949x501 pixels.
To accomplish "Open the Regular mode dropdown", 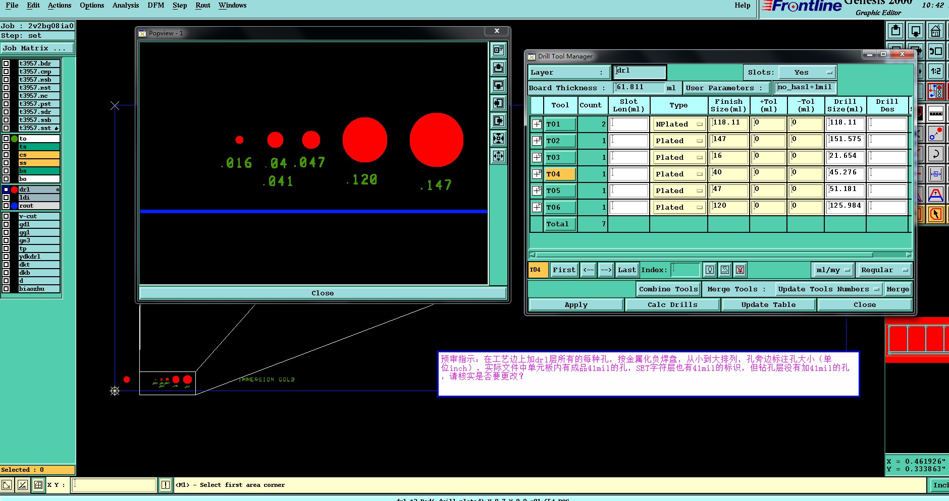I will coord(884,270).
